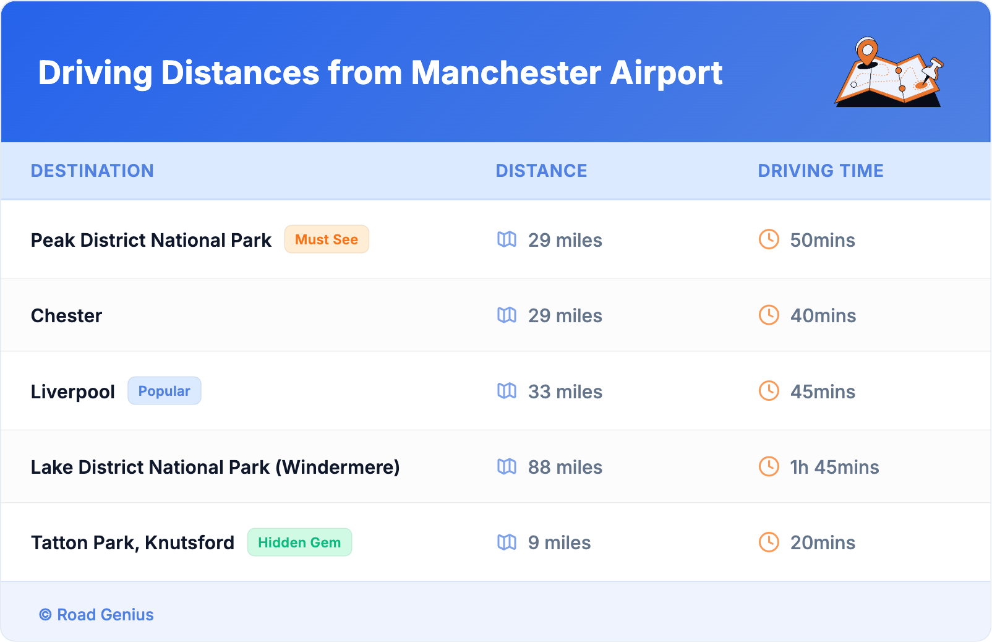Click the Must See badge

327,239
